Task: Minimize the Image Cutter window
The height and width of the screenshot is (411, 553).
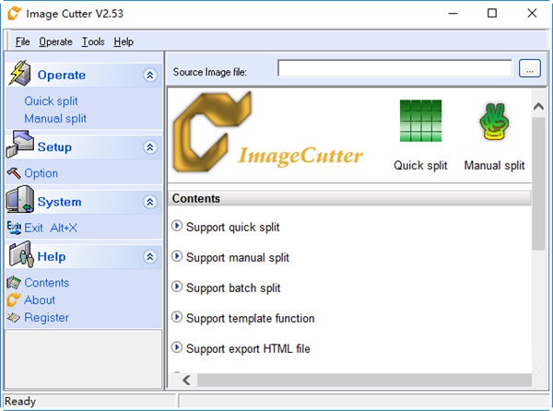Action: 453,14
